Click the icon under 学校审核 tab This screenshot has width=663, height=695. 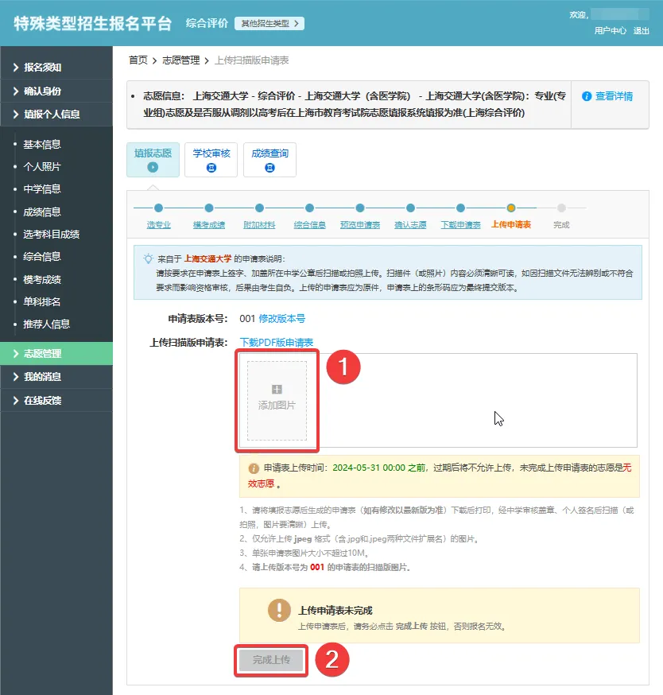click(x=211, y=168)
